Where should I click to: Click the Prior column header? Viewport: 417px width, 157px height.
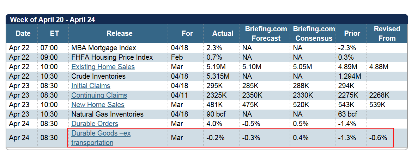352,33
